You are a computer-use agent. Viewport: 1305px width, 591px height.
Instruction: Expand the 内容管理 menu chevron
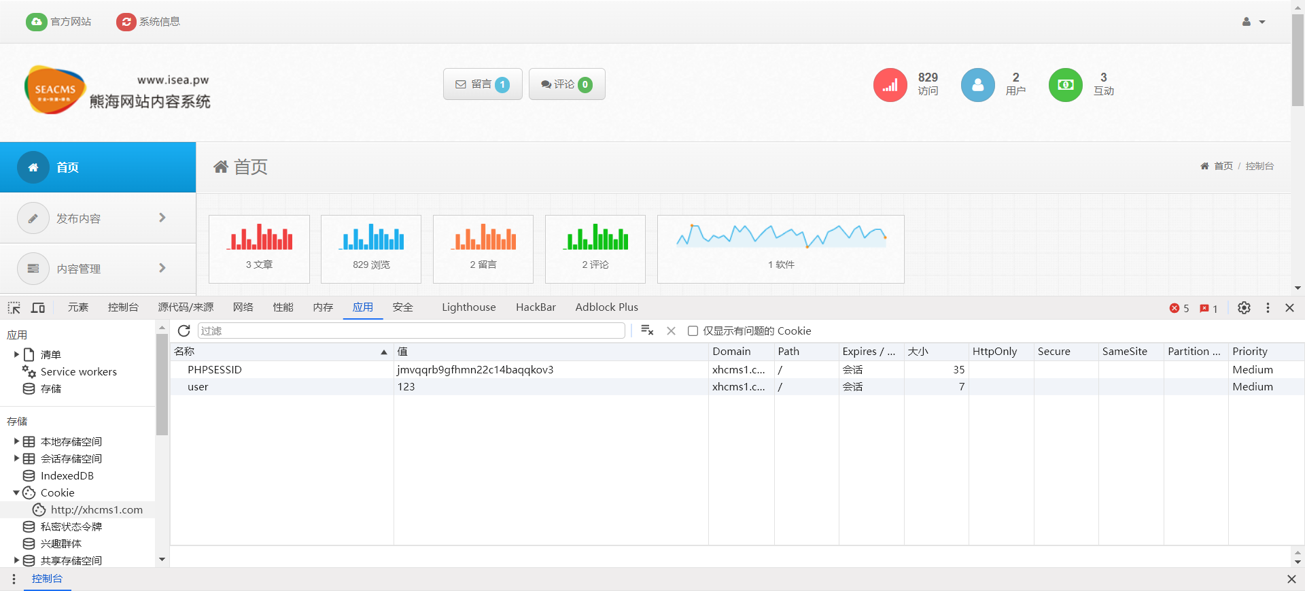click(x=162, y=268)
